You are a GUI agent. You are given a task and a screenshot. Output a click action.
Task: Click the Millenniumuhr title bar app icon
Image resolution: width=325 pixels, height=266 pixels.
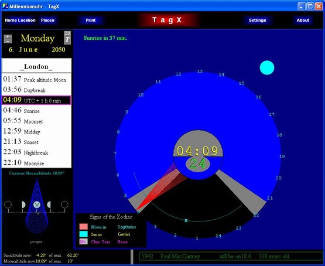pyautogui.click(x=5, y=6)
